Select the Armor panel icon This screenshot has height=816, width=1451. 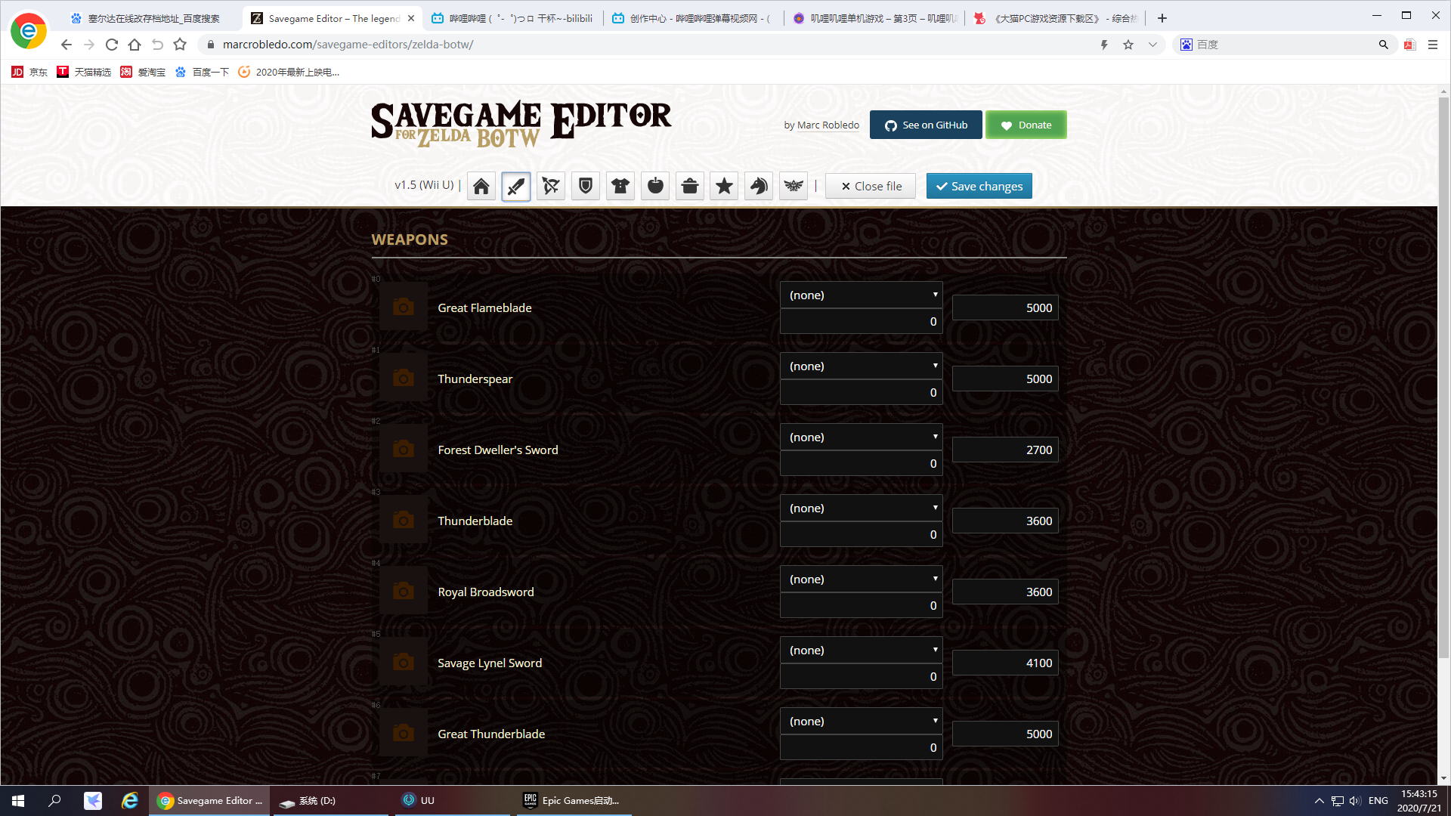(620, 187)
